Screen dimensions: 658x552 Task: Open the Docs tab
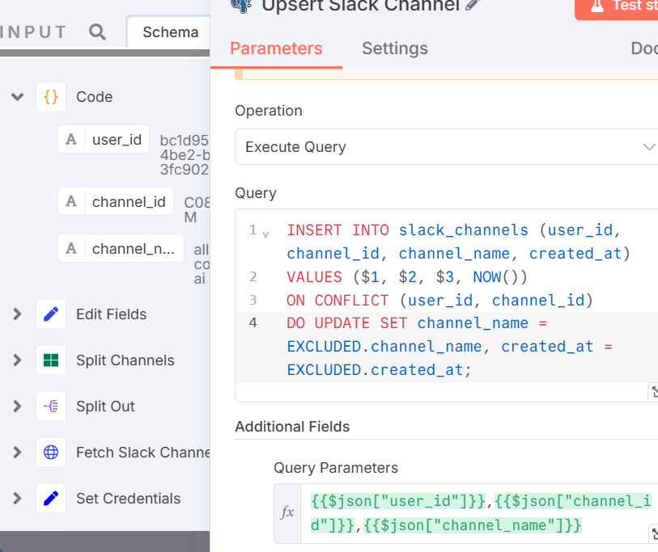pyautogui.click(x=644, y=48)
